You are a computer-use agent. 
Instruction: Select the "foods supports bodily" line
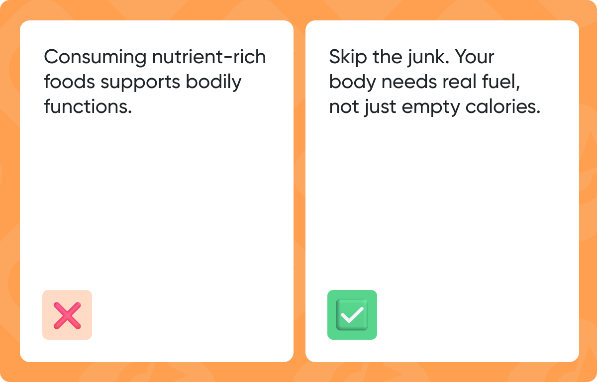pyautogui.click(x=142, y=82)
